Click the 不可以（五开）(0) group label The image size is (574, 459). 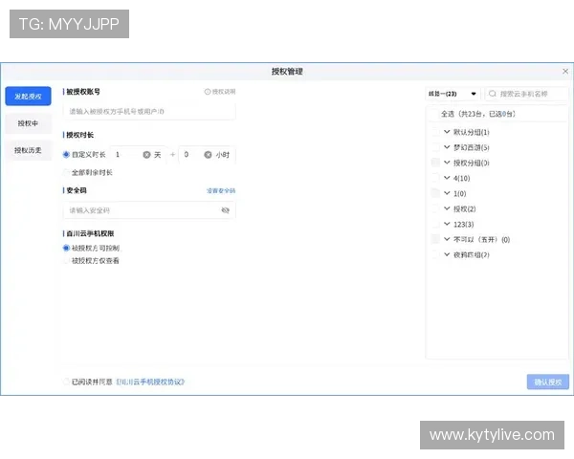pos(482,239)
